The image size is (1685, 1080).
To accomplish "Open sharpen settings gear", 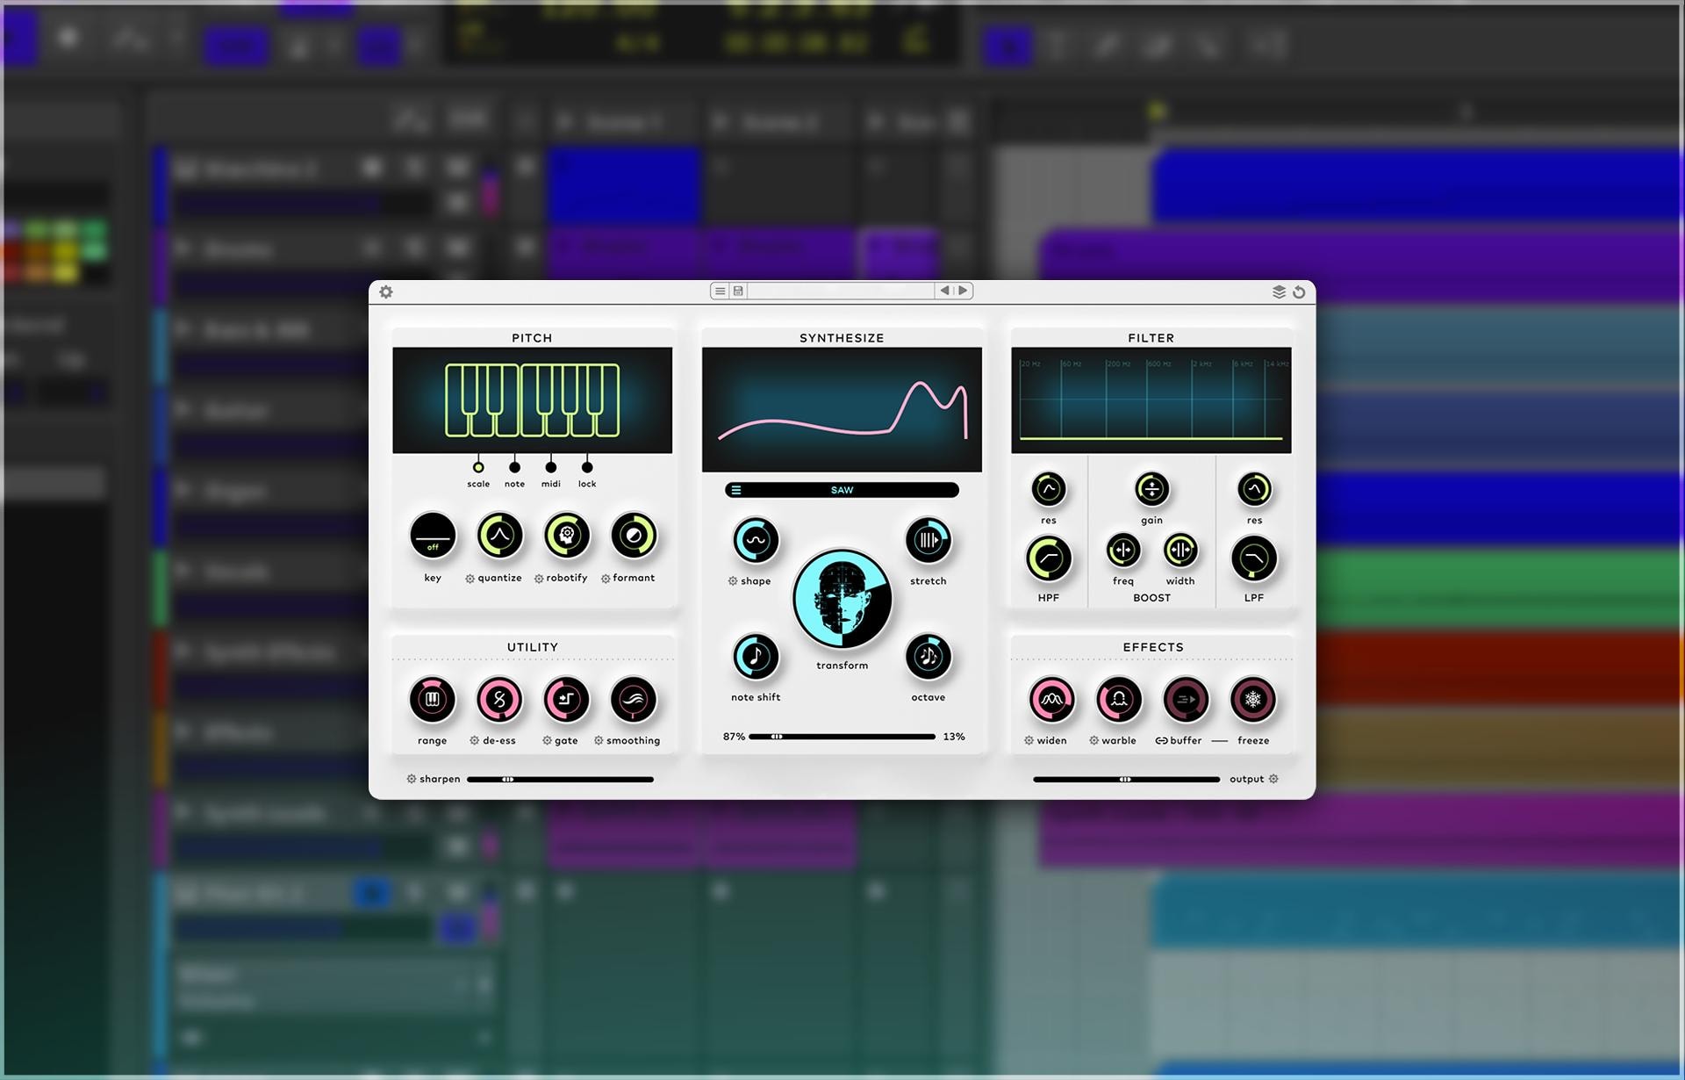I will coord(411,780).
